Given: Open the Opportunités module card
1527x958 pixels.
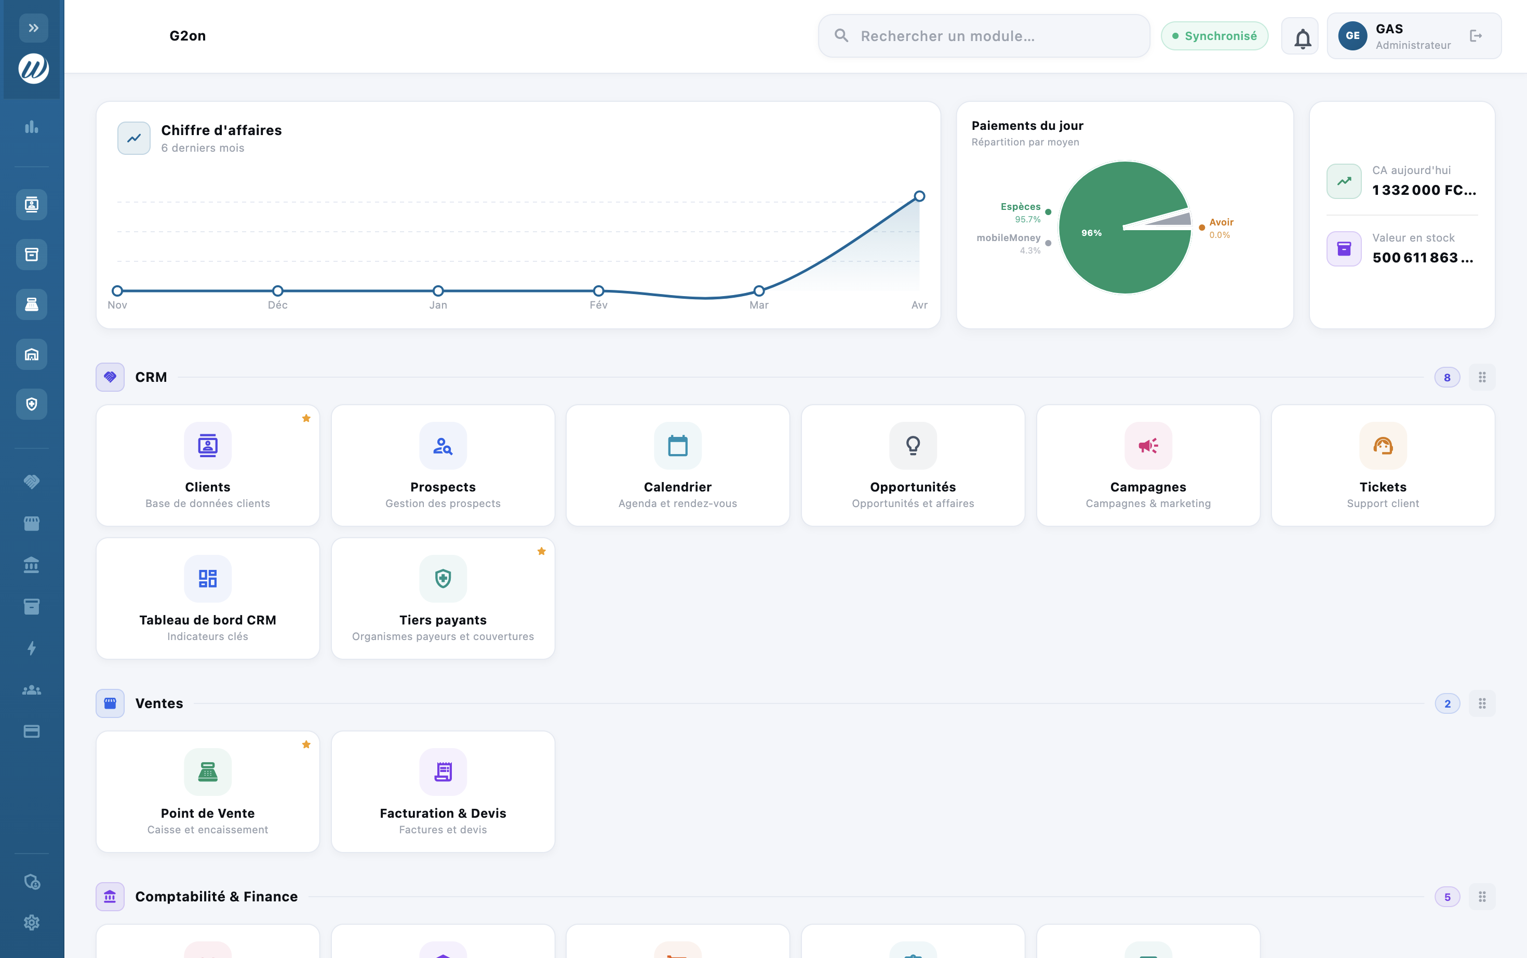Looking at the screenshot, I should [x=913, y=465].
